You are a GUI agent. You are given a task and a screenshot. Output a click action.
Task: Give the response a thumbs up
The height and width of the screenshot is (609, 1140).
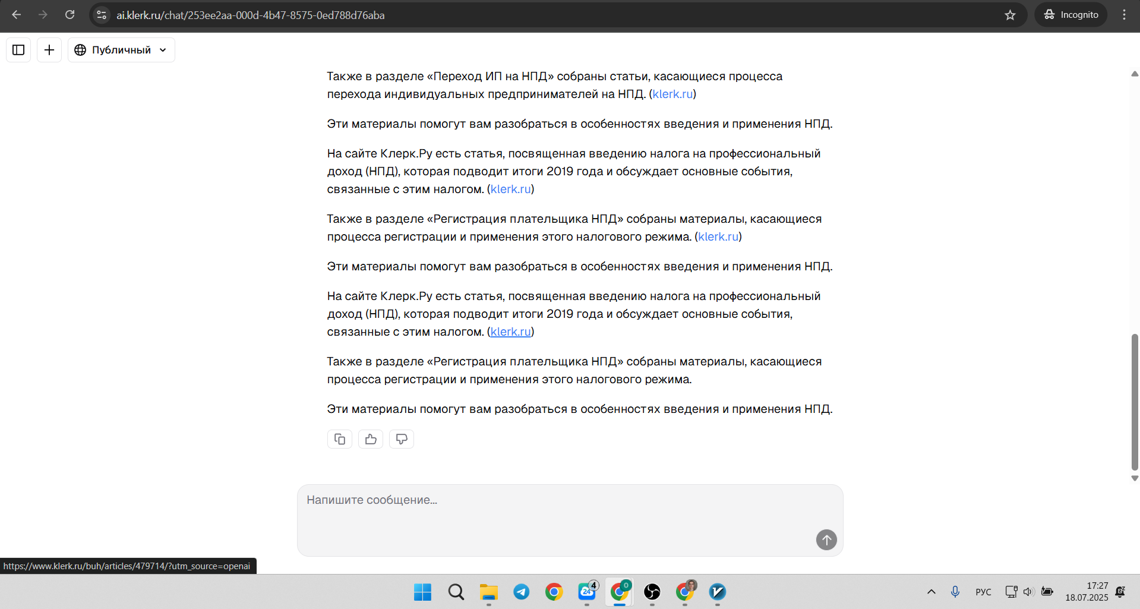tap(370, 438)
